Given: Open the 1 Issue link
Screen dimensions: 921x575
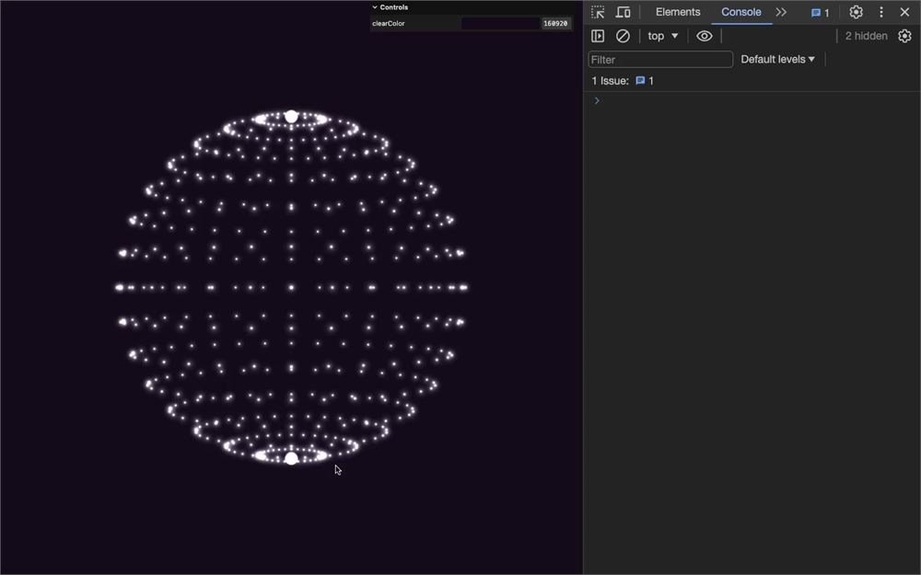Looking at the screenshot, I should [x=623, y=81].
